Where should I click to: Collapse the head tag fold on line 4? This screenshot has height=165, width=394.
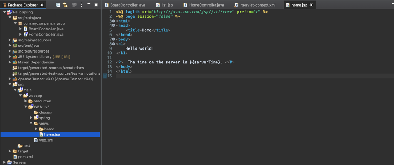pos(114,26)
